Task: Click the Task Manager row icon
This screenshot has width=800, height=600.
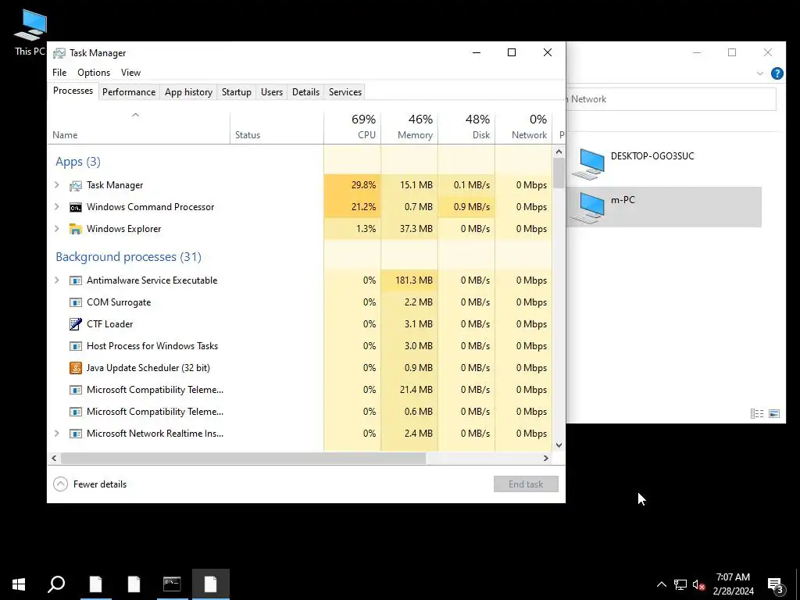Action: click(76, 185)
